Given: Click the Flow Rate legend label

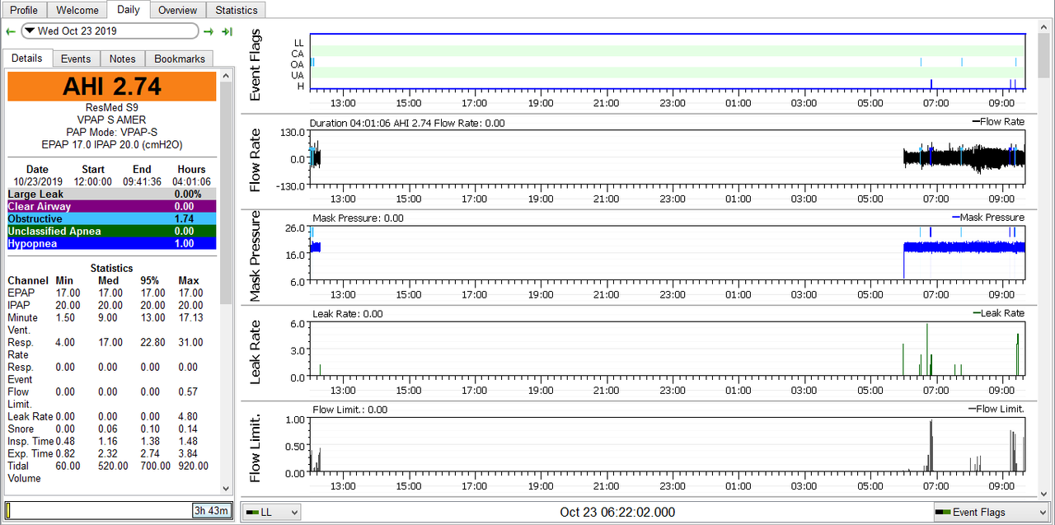Looking at the screenshot, I should pyautogui.click(x=997, y=122).
